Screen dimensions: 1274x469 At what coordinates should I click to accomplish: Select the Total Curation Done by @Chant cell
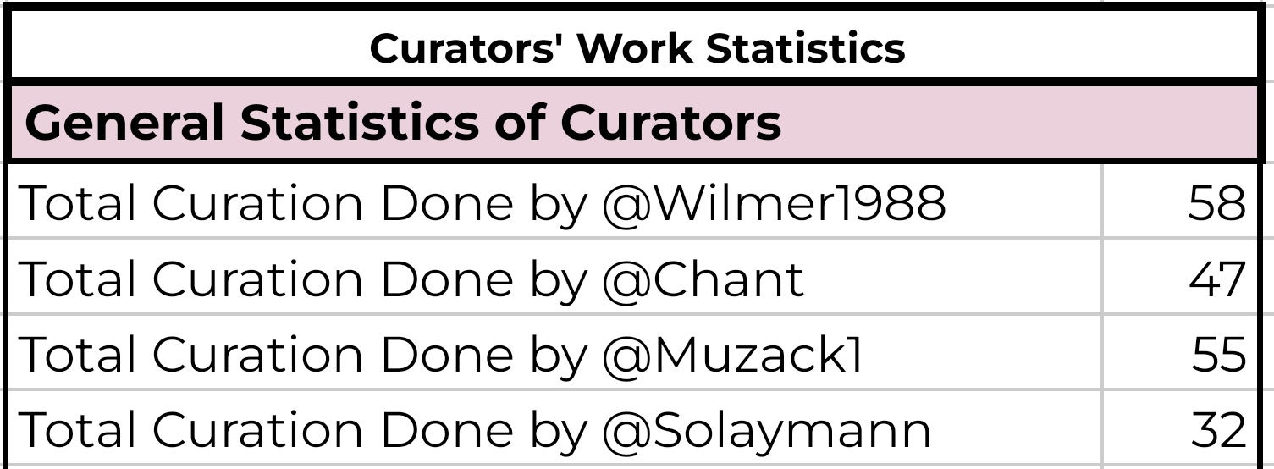coord(554,277)
